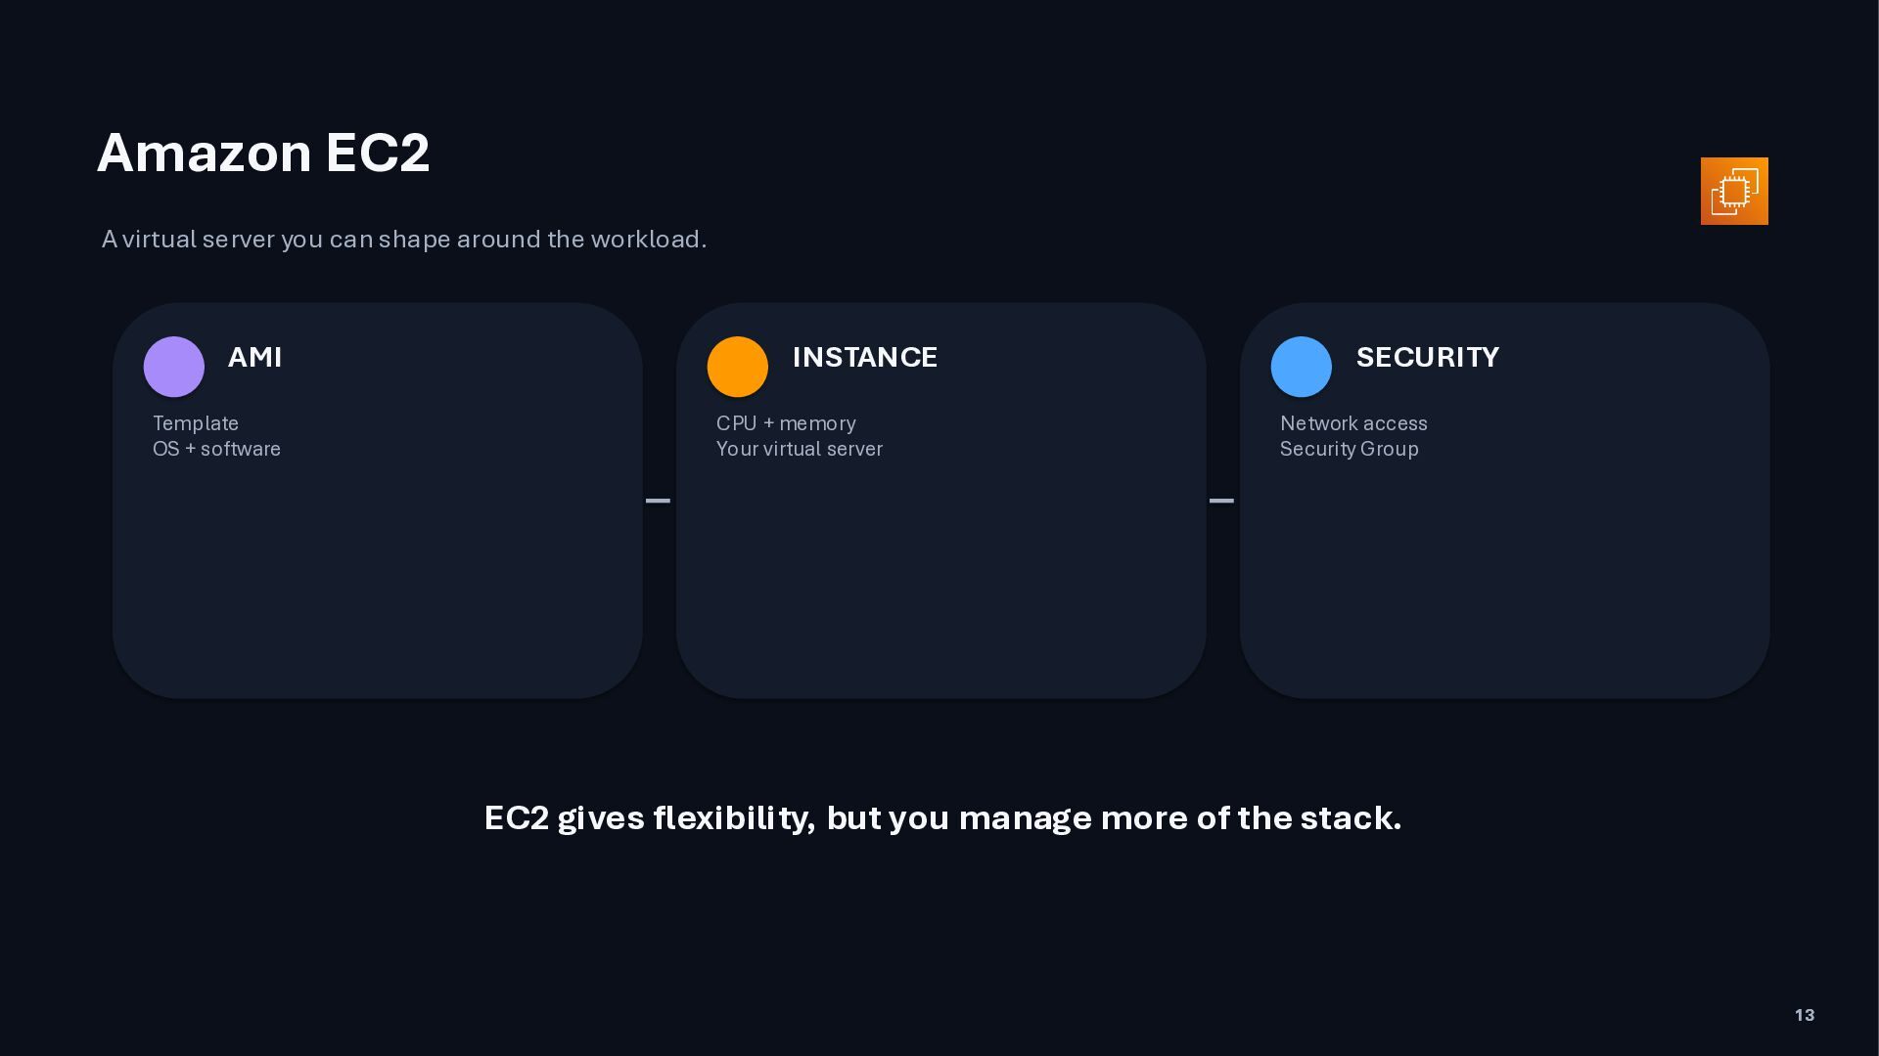The height and width of the screenshot is (1056, 1879).
Task: Click the Amazon EC2 title
Action: pos(263,153)
